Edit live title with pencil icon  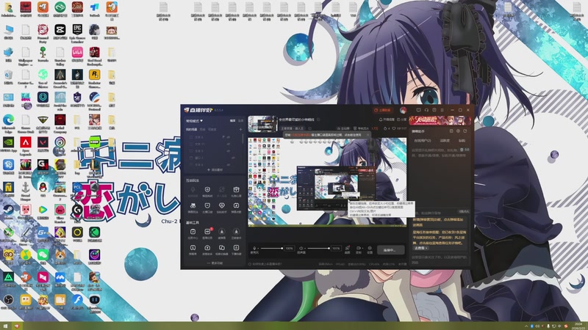coord(318,120)
